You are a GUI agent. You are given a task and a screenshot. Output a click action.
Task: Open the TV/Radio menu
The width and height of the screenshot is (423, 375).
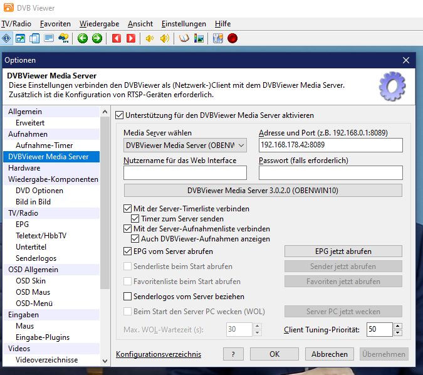(x=16, y=24)
